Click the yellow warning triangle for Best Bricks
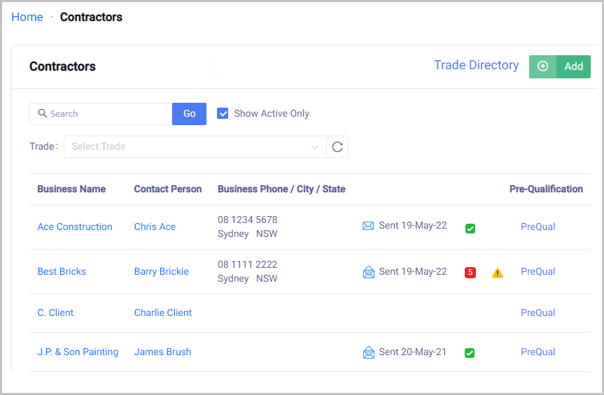Image resolution: width=604 pixels, height=395 pixels. [x=498, y=273]
